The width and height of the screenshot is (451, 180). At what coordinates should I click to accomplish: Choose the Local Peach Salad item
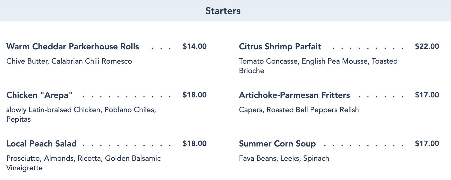[x=41, y=144]
